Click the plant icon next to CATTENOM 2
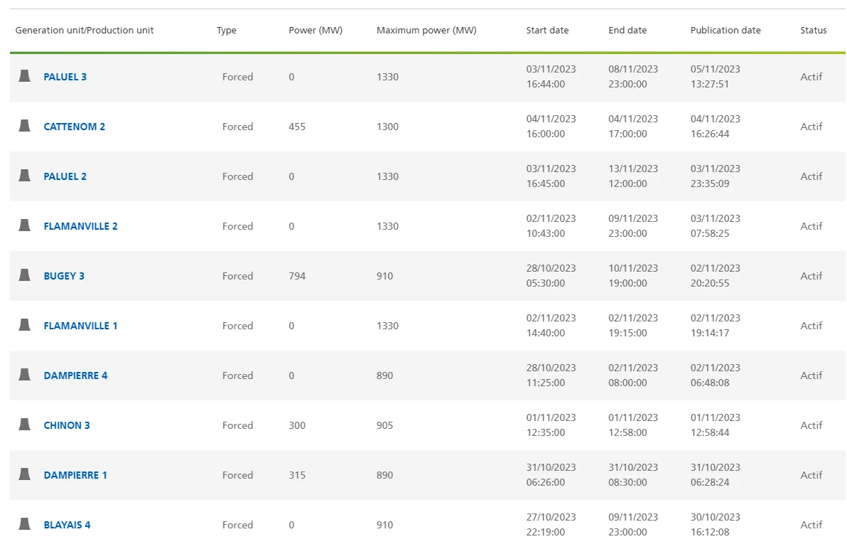This screenshot has width=847, height=554. (25, 126)
